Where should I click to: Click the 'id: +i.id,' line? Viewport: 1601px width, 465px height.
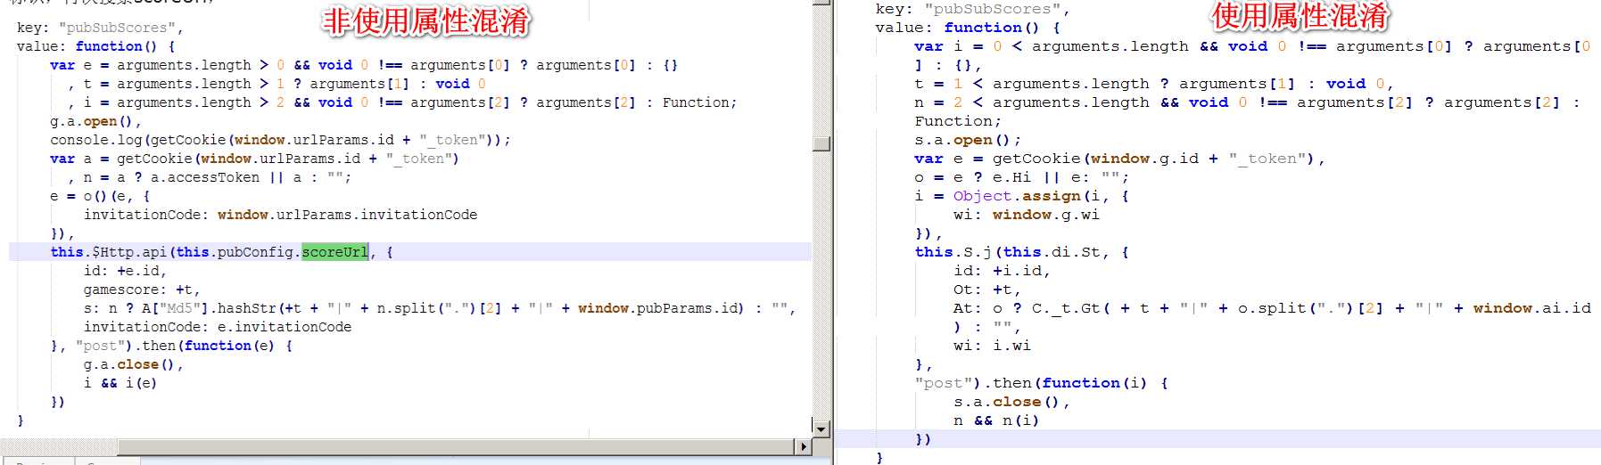pos(1003,271)
